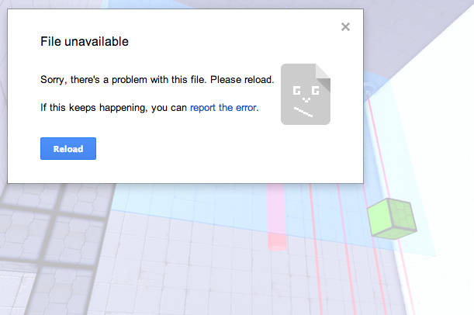Click the right eye of the file face
The image size is (474, 315).
pos(315,91)
